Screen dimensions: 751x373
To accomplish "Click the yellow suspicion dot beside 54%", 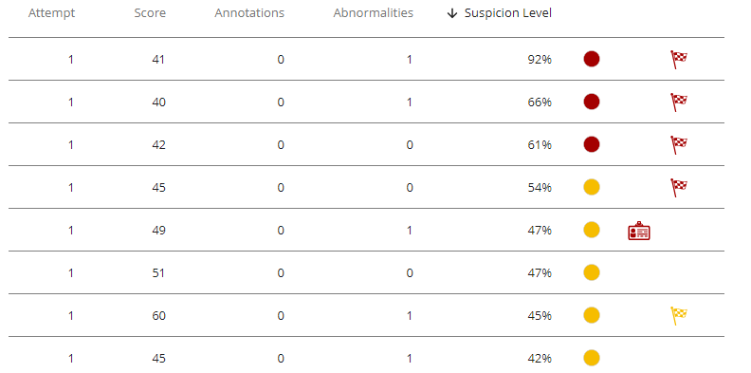I will (x=592, y=187).
